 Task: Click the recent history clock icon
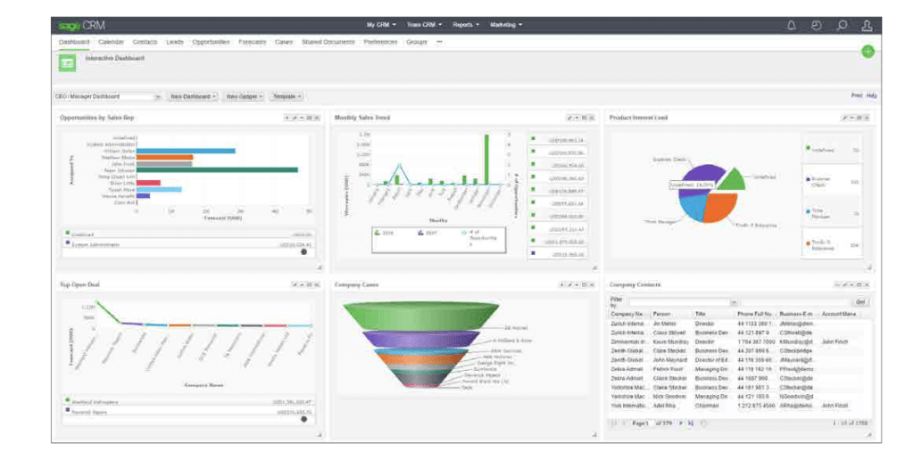click(x=816, y=25)
